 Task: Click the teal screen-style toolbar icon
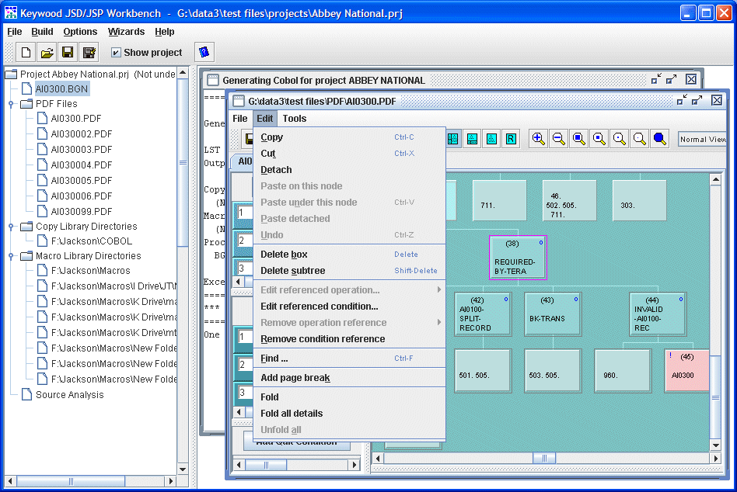coord(471,138)
